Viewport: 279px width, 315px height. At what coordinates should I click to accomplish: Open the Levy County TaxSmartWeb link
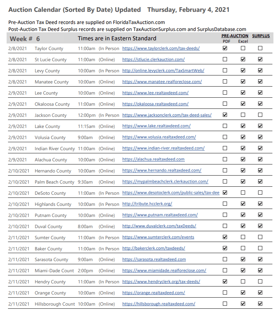pos(163,71)
